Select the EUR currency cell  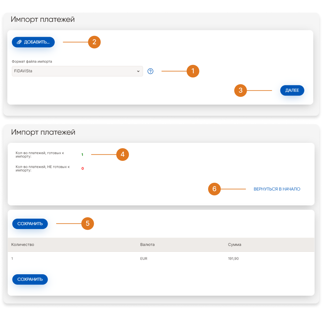[144, 259]
